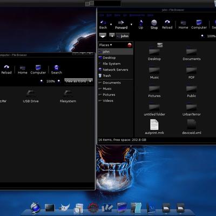Screen dimensions: 216x216
Task: Open Network Servers in the sidebar
Action: point(116,70)
